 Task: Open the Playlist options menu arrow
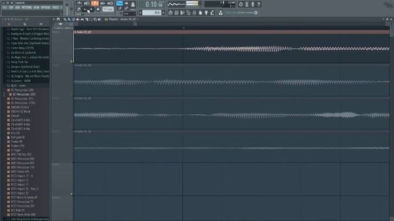click(54, 19)
